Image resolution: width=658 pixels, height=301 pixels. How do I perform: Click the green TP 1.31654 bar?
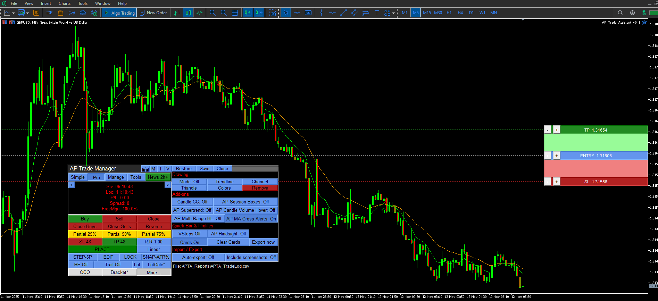tap(604, 130)
